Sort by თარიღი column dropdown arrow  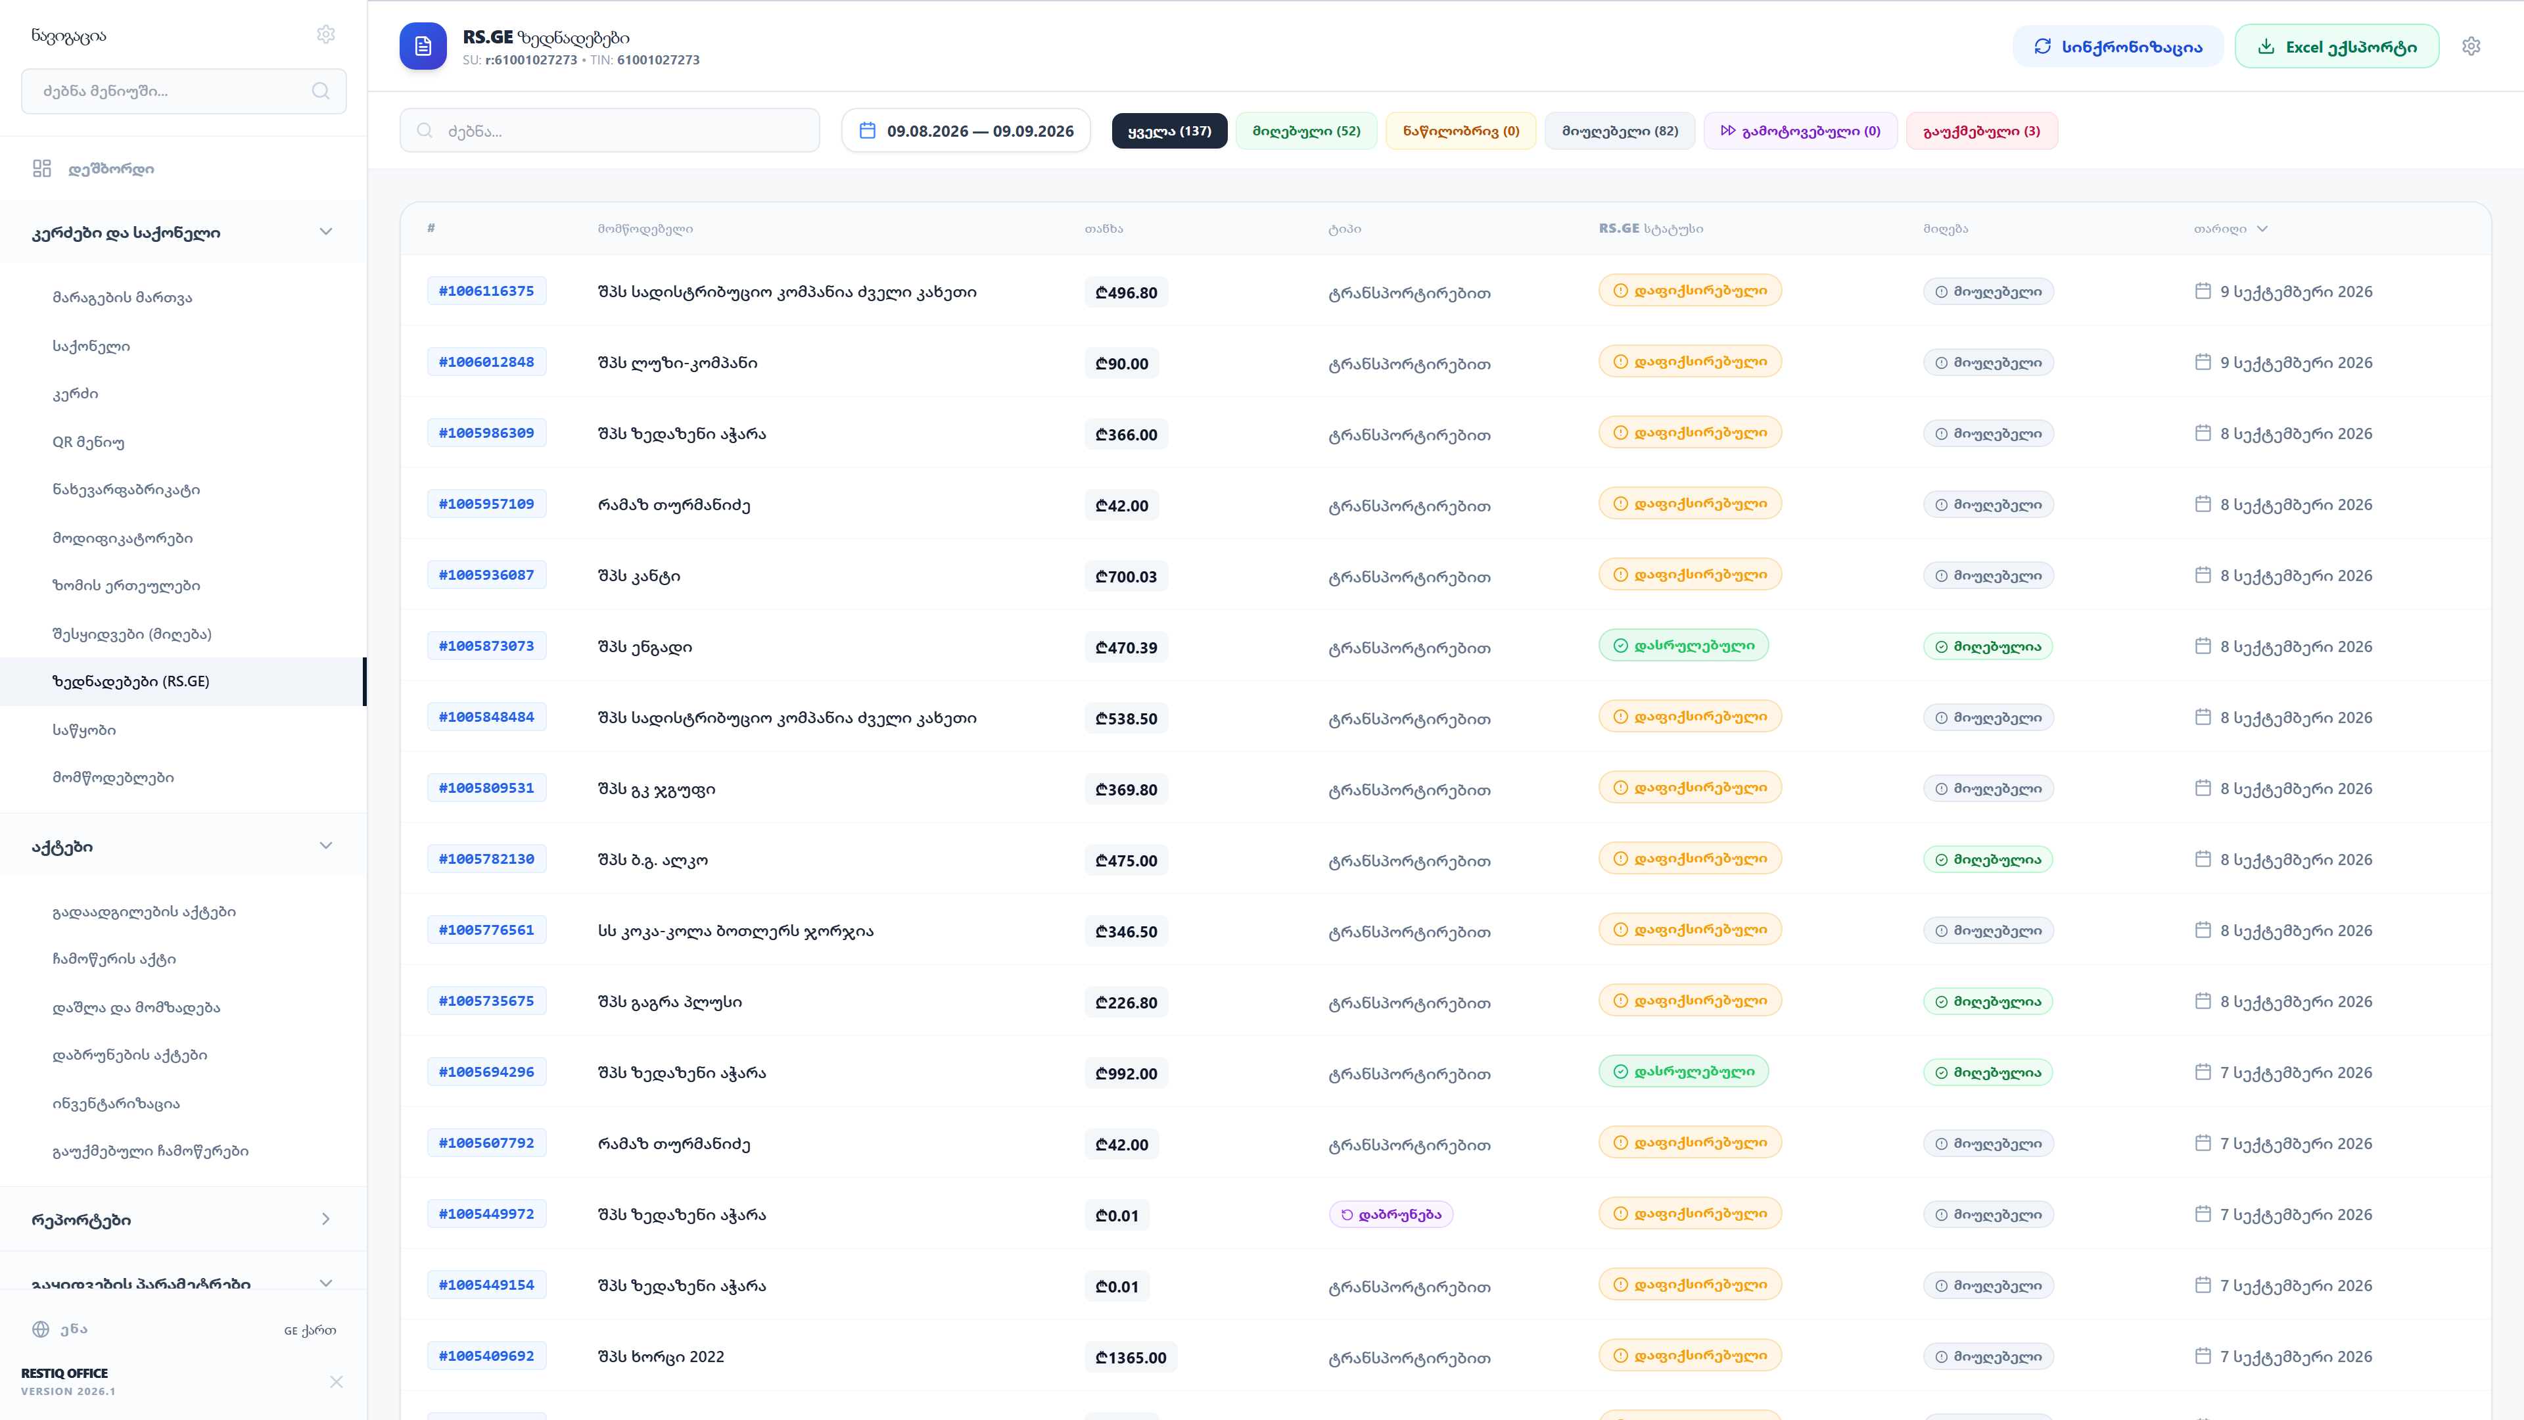[x=2262, y=228]
